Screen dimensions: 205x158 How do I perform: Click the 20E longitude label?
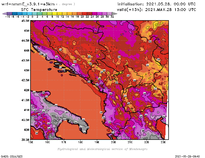coord(114,142)
